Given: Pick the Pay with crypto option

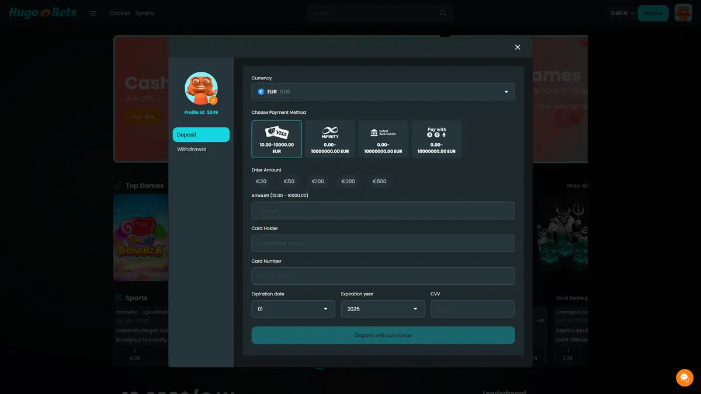Looking at the screenshot, I should click(436, 139).
